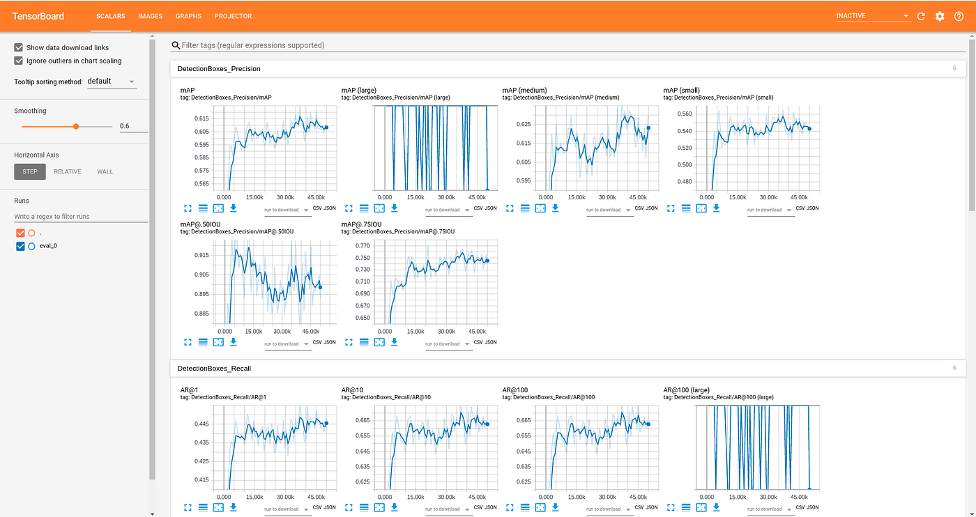Reload data with the refresh icon
The width and height of the screenshot is (976, 517).
[x=921, y=16]
